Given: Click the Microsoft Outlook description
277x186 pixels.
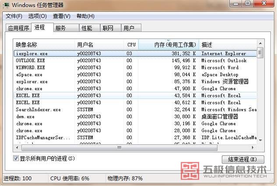Looking at the screenshot, I should (x=224, y=60).
